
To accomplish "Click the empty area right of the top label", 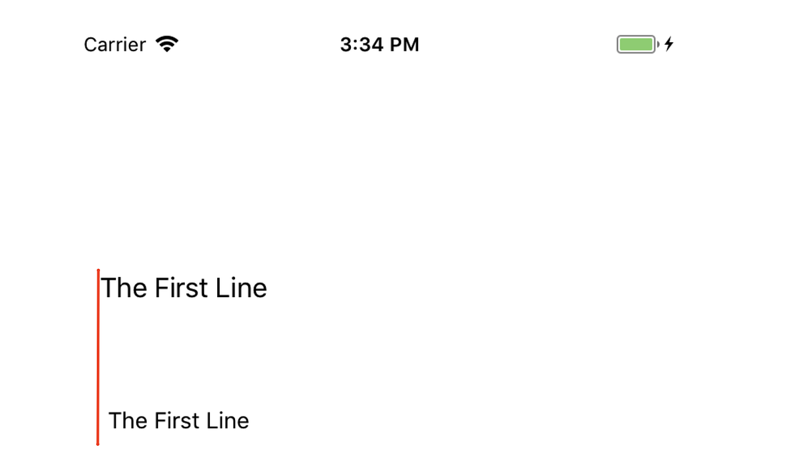I will click(x=395, y=287).
